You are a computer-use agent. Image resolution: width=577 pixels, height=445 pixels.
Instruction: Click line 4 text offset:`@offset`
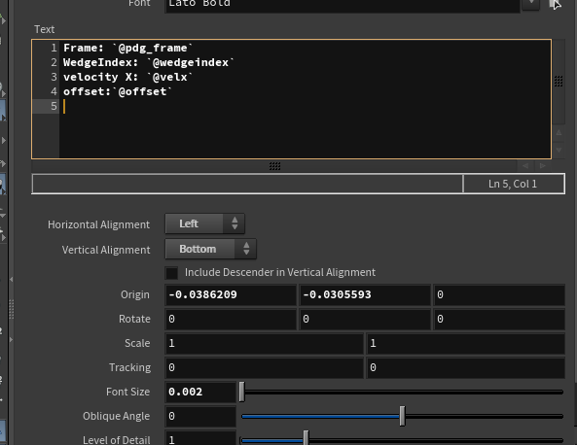click(x=118, y=91)
